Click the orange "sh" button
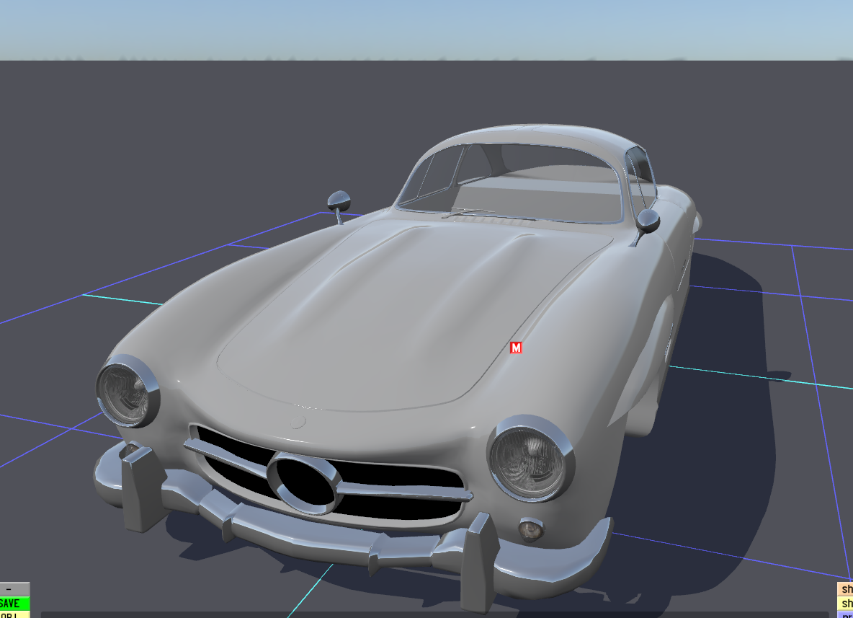Screen dimensions: 853x618 (x=845, y=589)
